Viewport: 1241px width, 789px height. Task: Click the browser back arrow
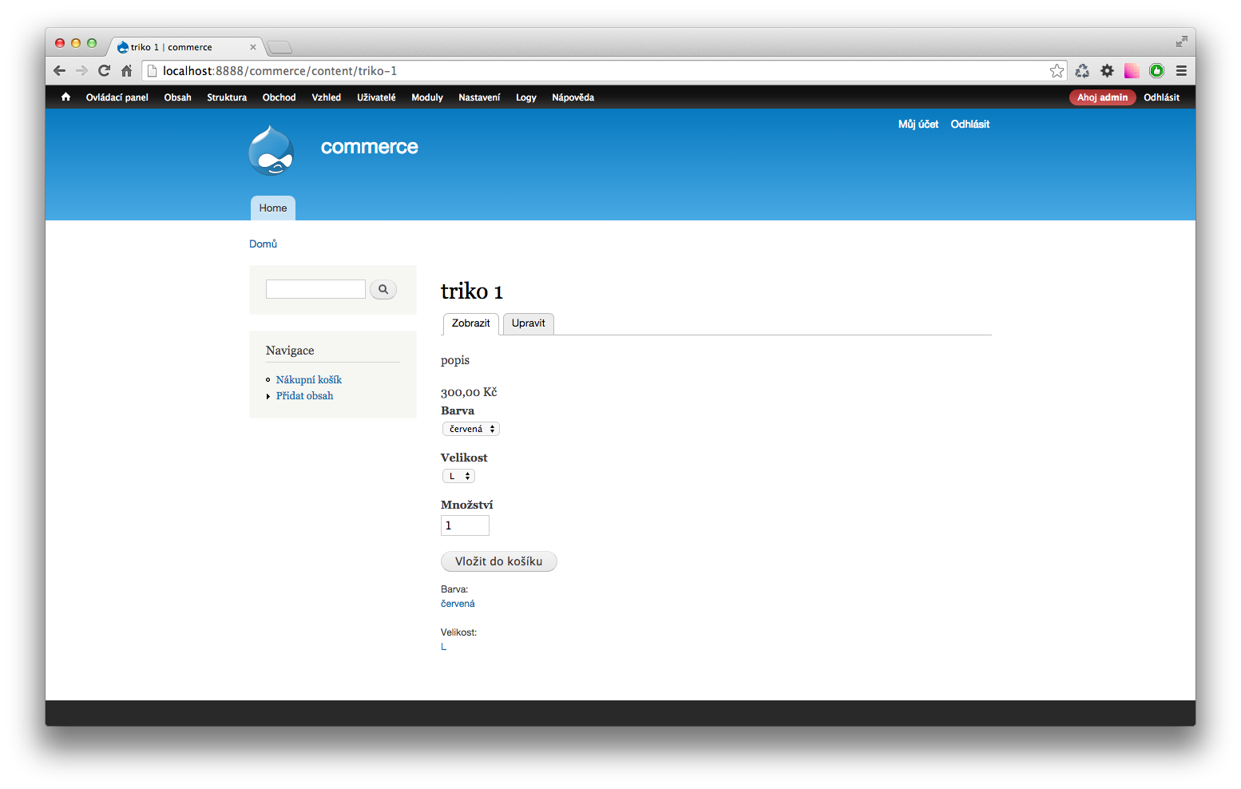[x=59, y=71]
